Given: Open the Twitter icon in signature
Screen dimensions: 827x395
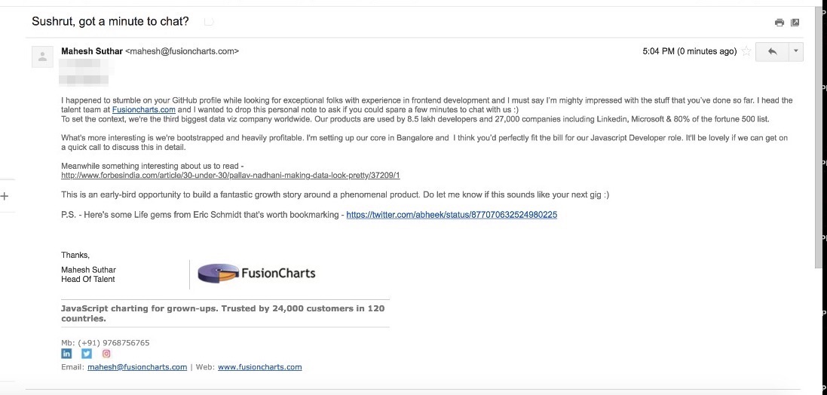Looking at the screenshot, I should pyautogui.click(x=86, y=354).
